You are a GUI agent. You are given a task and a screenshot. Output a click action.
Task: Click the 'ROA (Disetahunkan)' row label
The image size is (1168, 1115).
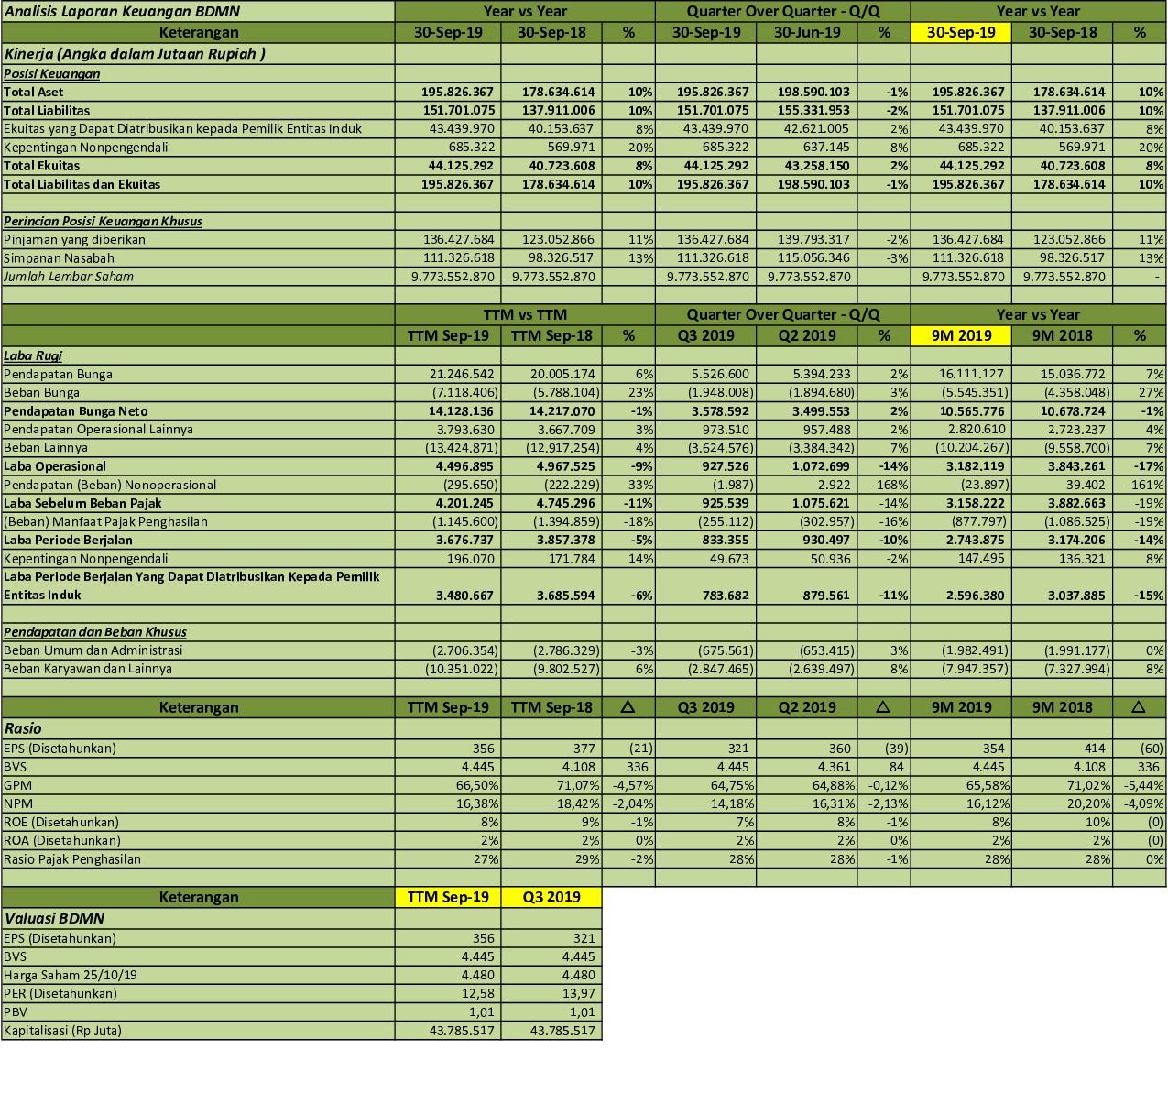[61, 840]
